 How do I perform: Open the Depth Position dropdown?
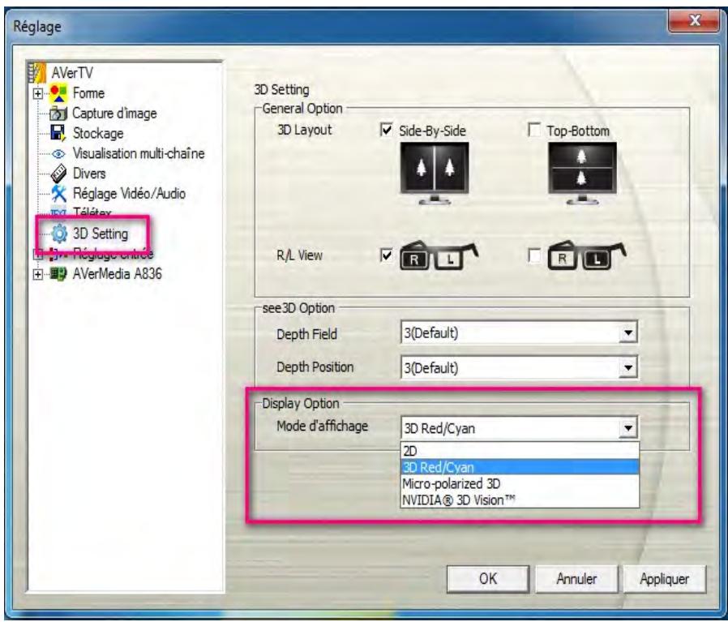coord(627,368)
